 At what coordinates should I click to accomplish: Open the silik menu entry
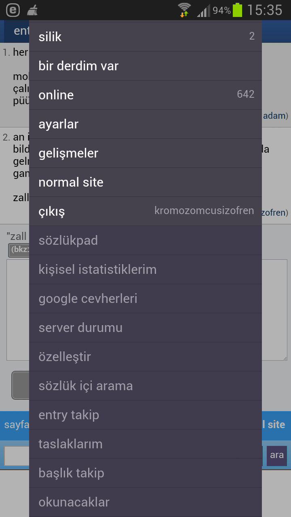(145, 37)
